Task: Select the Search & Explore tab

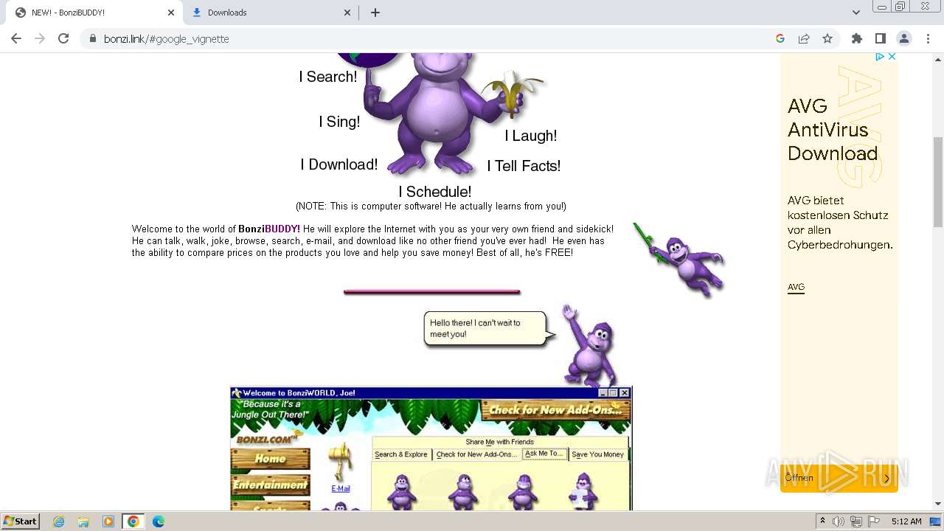Action: click(x=401, y=454)
